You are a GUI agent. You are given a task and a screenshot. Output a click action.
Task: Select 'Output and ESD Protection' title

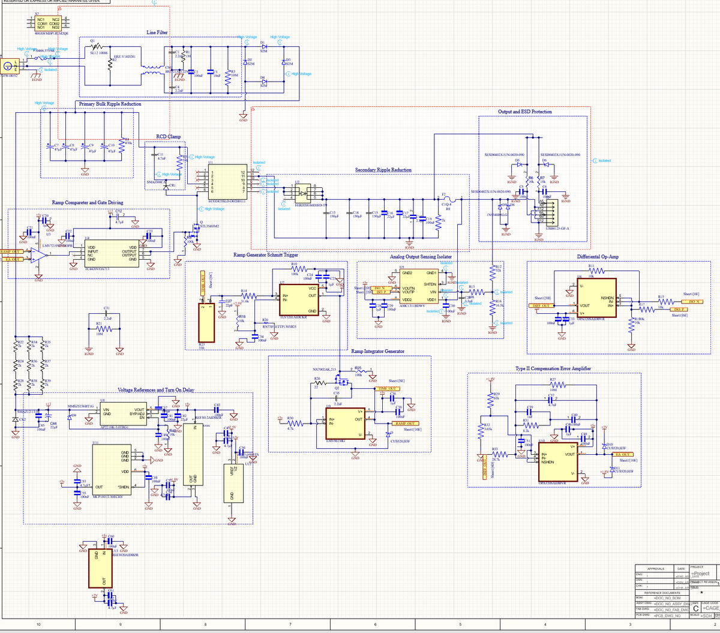point(526,112)
